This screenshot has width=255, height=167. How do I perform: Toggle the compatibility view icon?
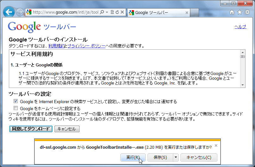(112, 12)
